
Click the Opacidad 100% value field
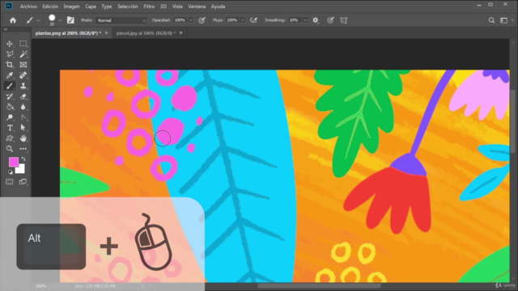click(x=180, y=20)
